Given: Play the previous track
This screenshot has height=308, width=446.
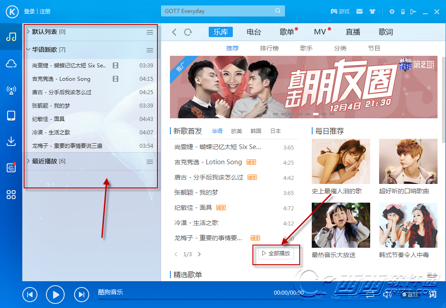Looking at the screenshot, I should [x=30, y=294].
